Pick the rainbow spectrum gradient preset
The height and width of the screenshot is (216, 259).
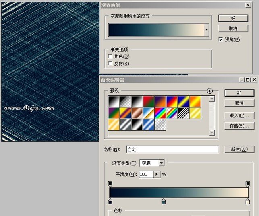point(160,113)
